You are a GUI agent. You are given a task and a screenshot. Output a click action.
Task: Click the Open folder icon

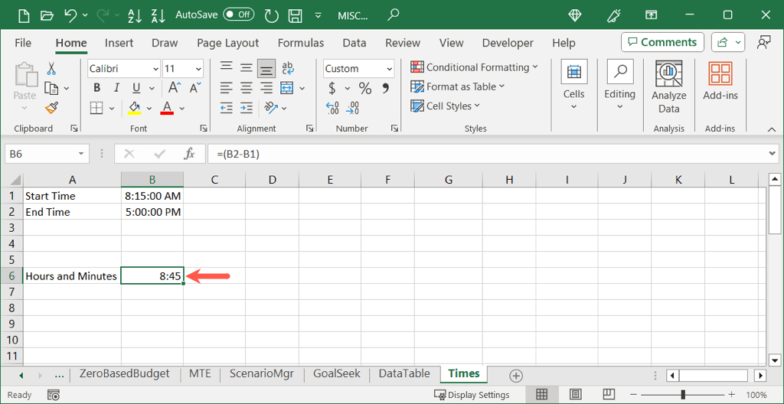[47, 15]
